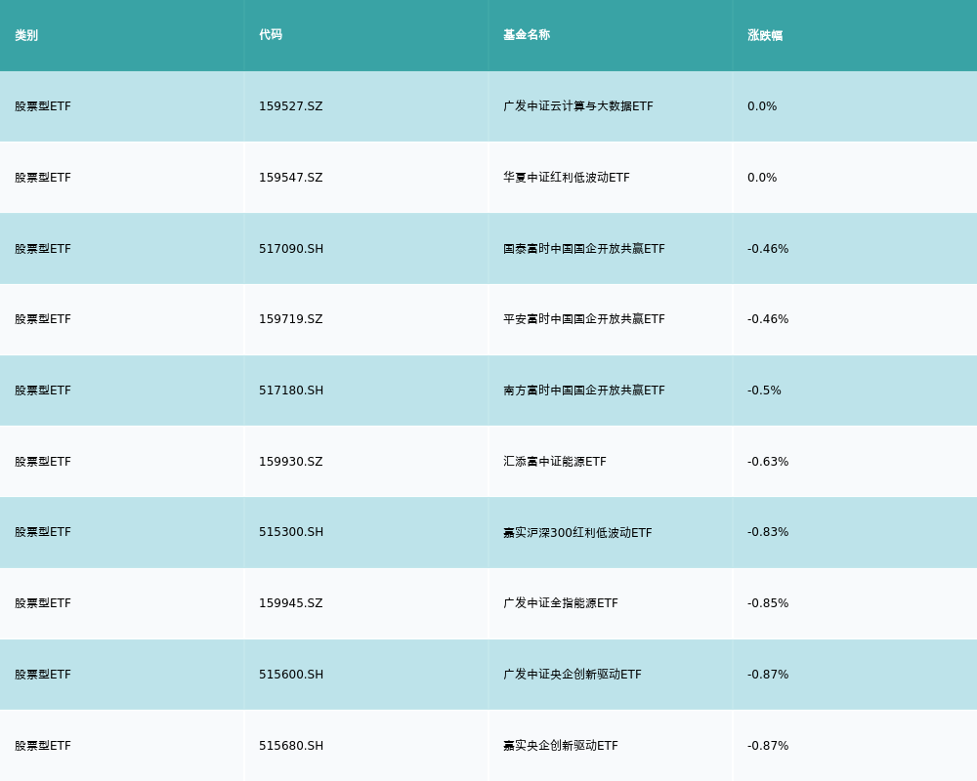This screenshot has width=977, height=781.
Task: Click fund name 平安富时中国国企开放共赢ETF
Action: pos(584,319)
